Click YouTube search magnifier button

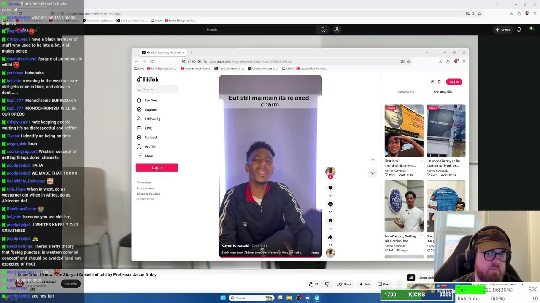coord(323,29)
